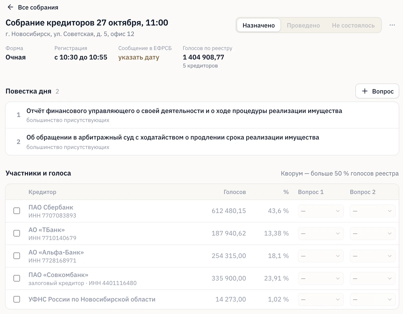Click the АО «ТБанк» share «13,38 %»
The height and width of the screenshot is (314, 403).
pos(276,233)
